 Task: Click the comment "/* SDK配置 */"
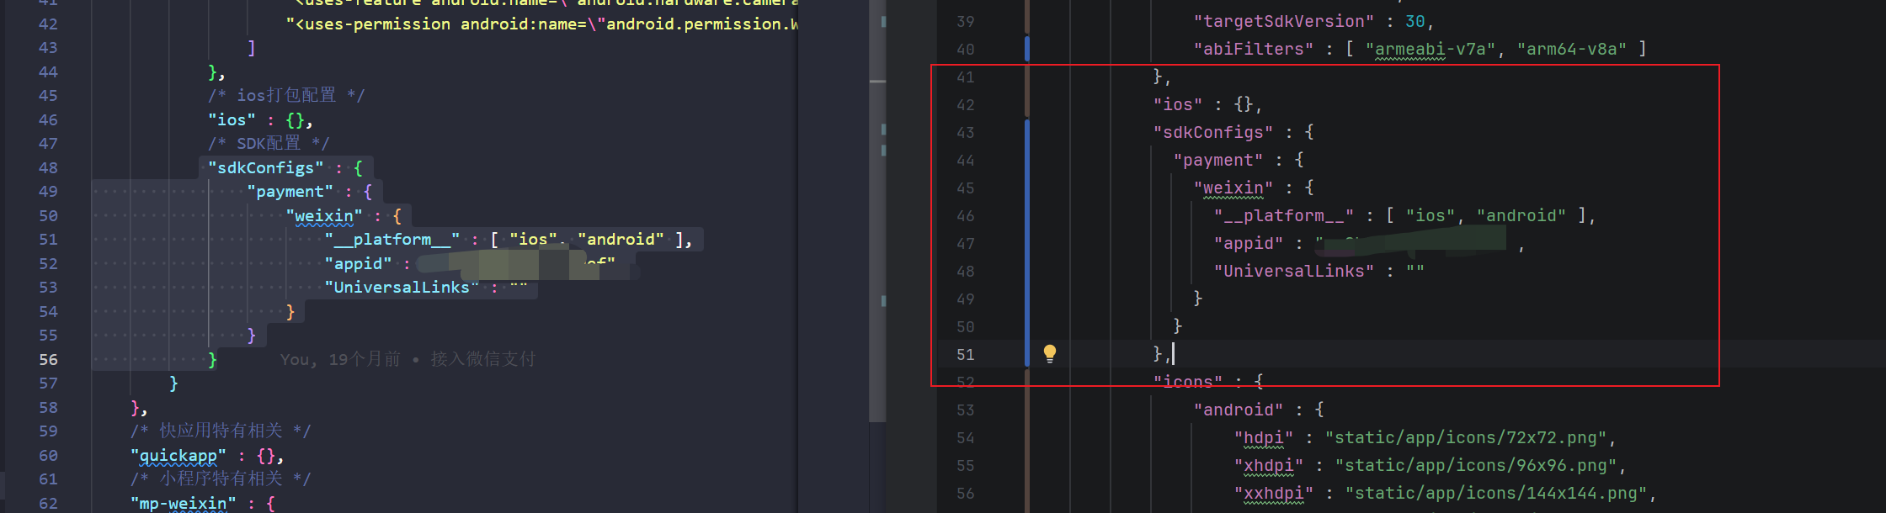(269, 143)
